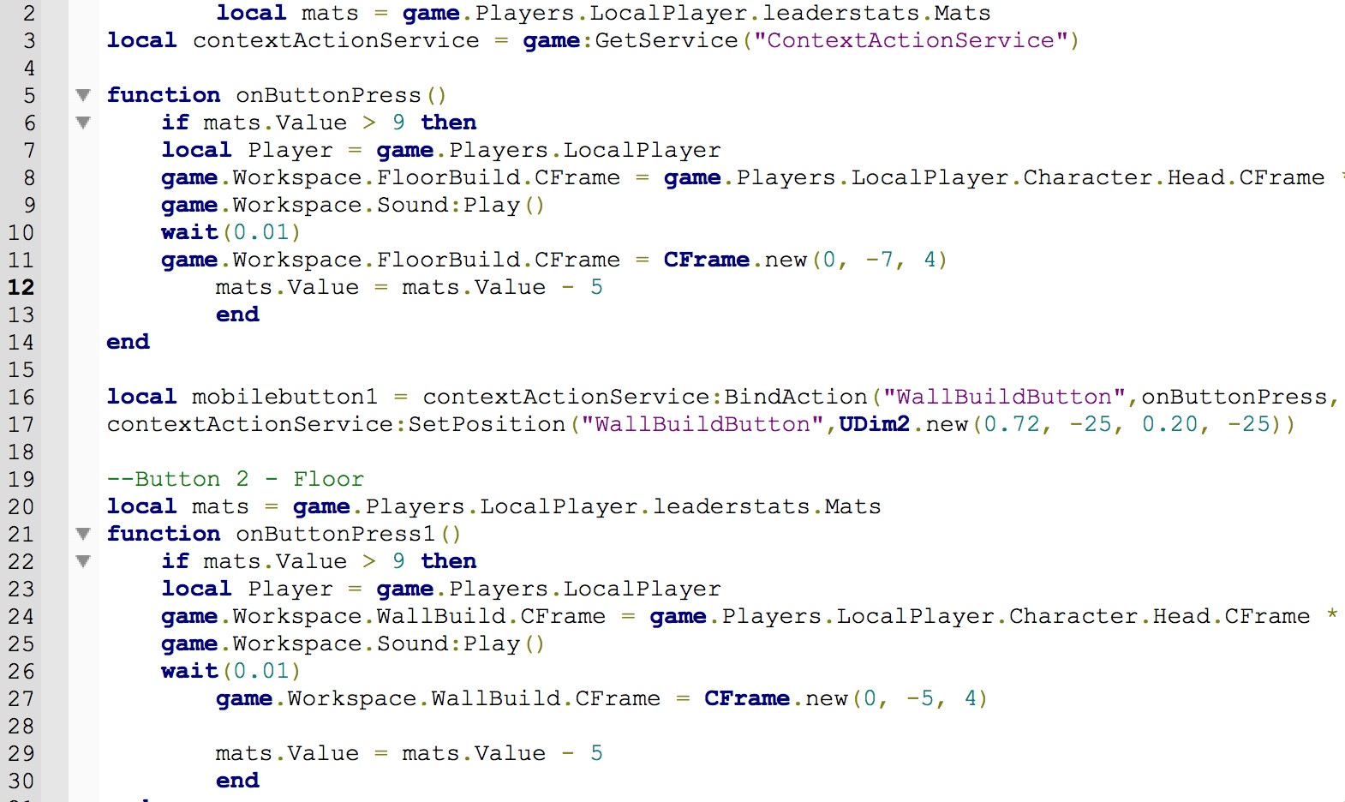Collapse the fold arrow on line 22
The width and height of the screenshot is (1345, 802).
click(83, 561)
